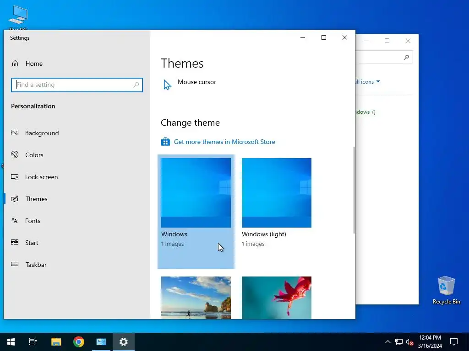
Task: Open Mouse cursor settings
Action: 196,82
